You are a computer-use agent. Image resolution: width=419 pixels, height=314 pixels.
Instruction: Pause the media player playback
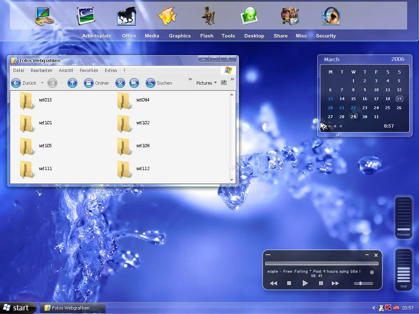coord(321,283)
